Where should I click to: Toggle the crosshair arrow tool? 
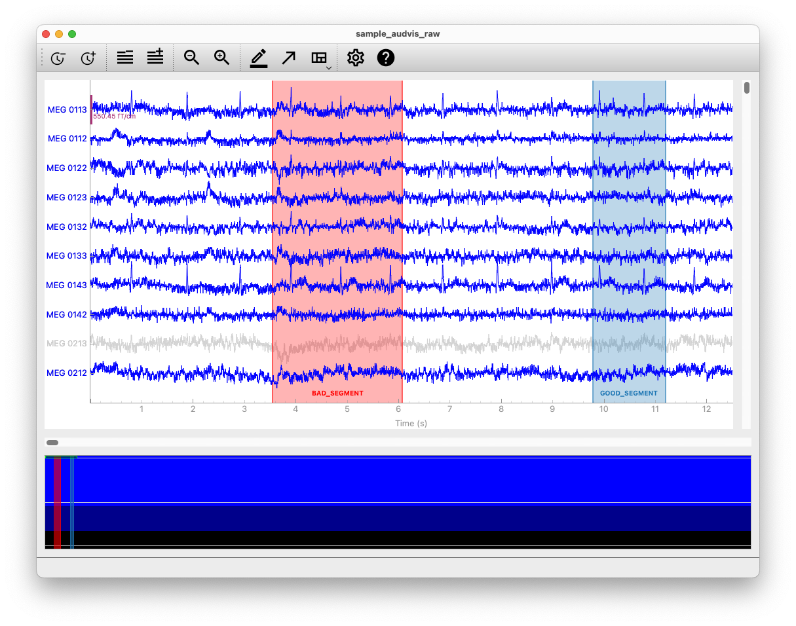(288, 58)
